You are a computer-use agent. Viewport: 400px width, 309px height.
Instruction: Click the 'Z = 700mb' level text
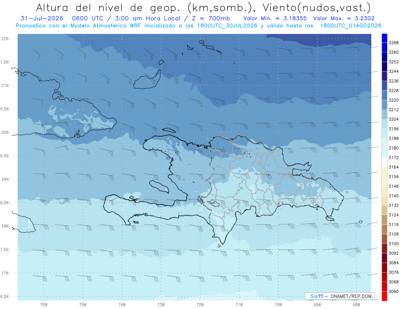pyautogui.click(x=211, y=19)
